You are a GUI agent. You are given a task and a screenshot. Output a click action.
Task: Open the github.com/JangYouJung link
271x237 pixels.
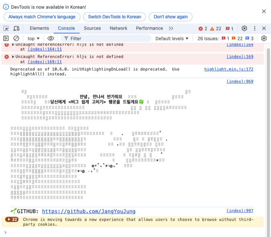88,211
